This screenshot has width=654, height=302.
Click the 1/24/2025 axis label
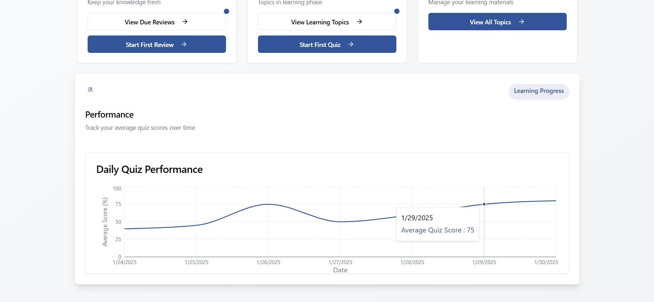(x=124, y=262)
